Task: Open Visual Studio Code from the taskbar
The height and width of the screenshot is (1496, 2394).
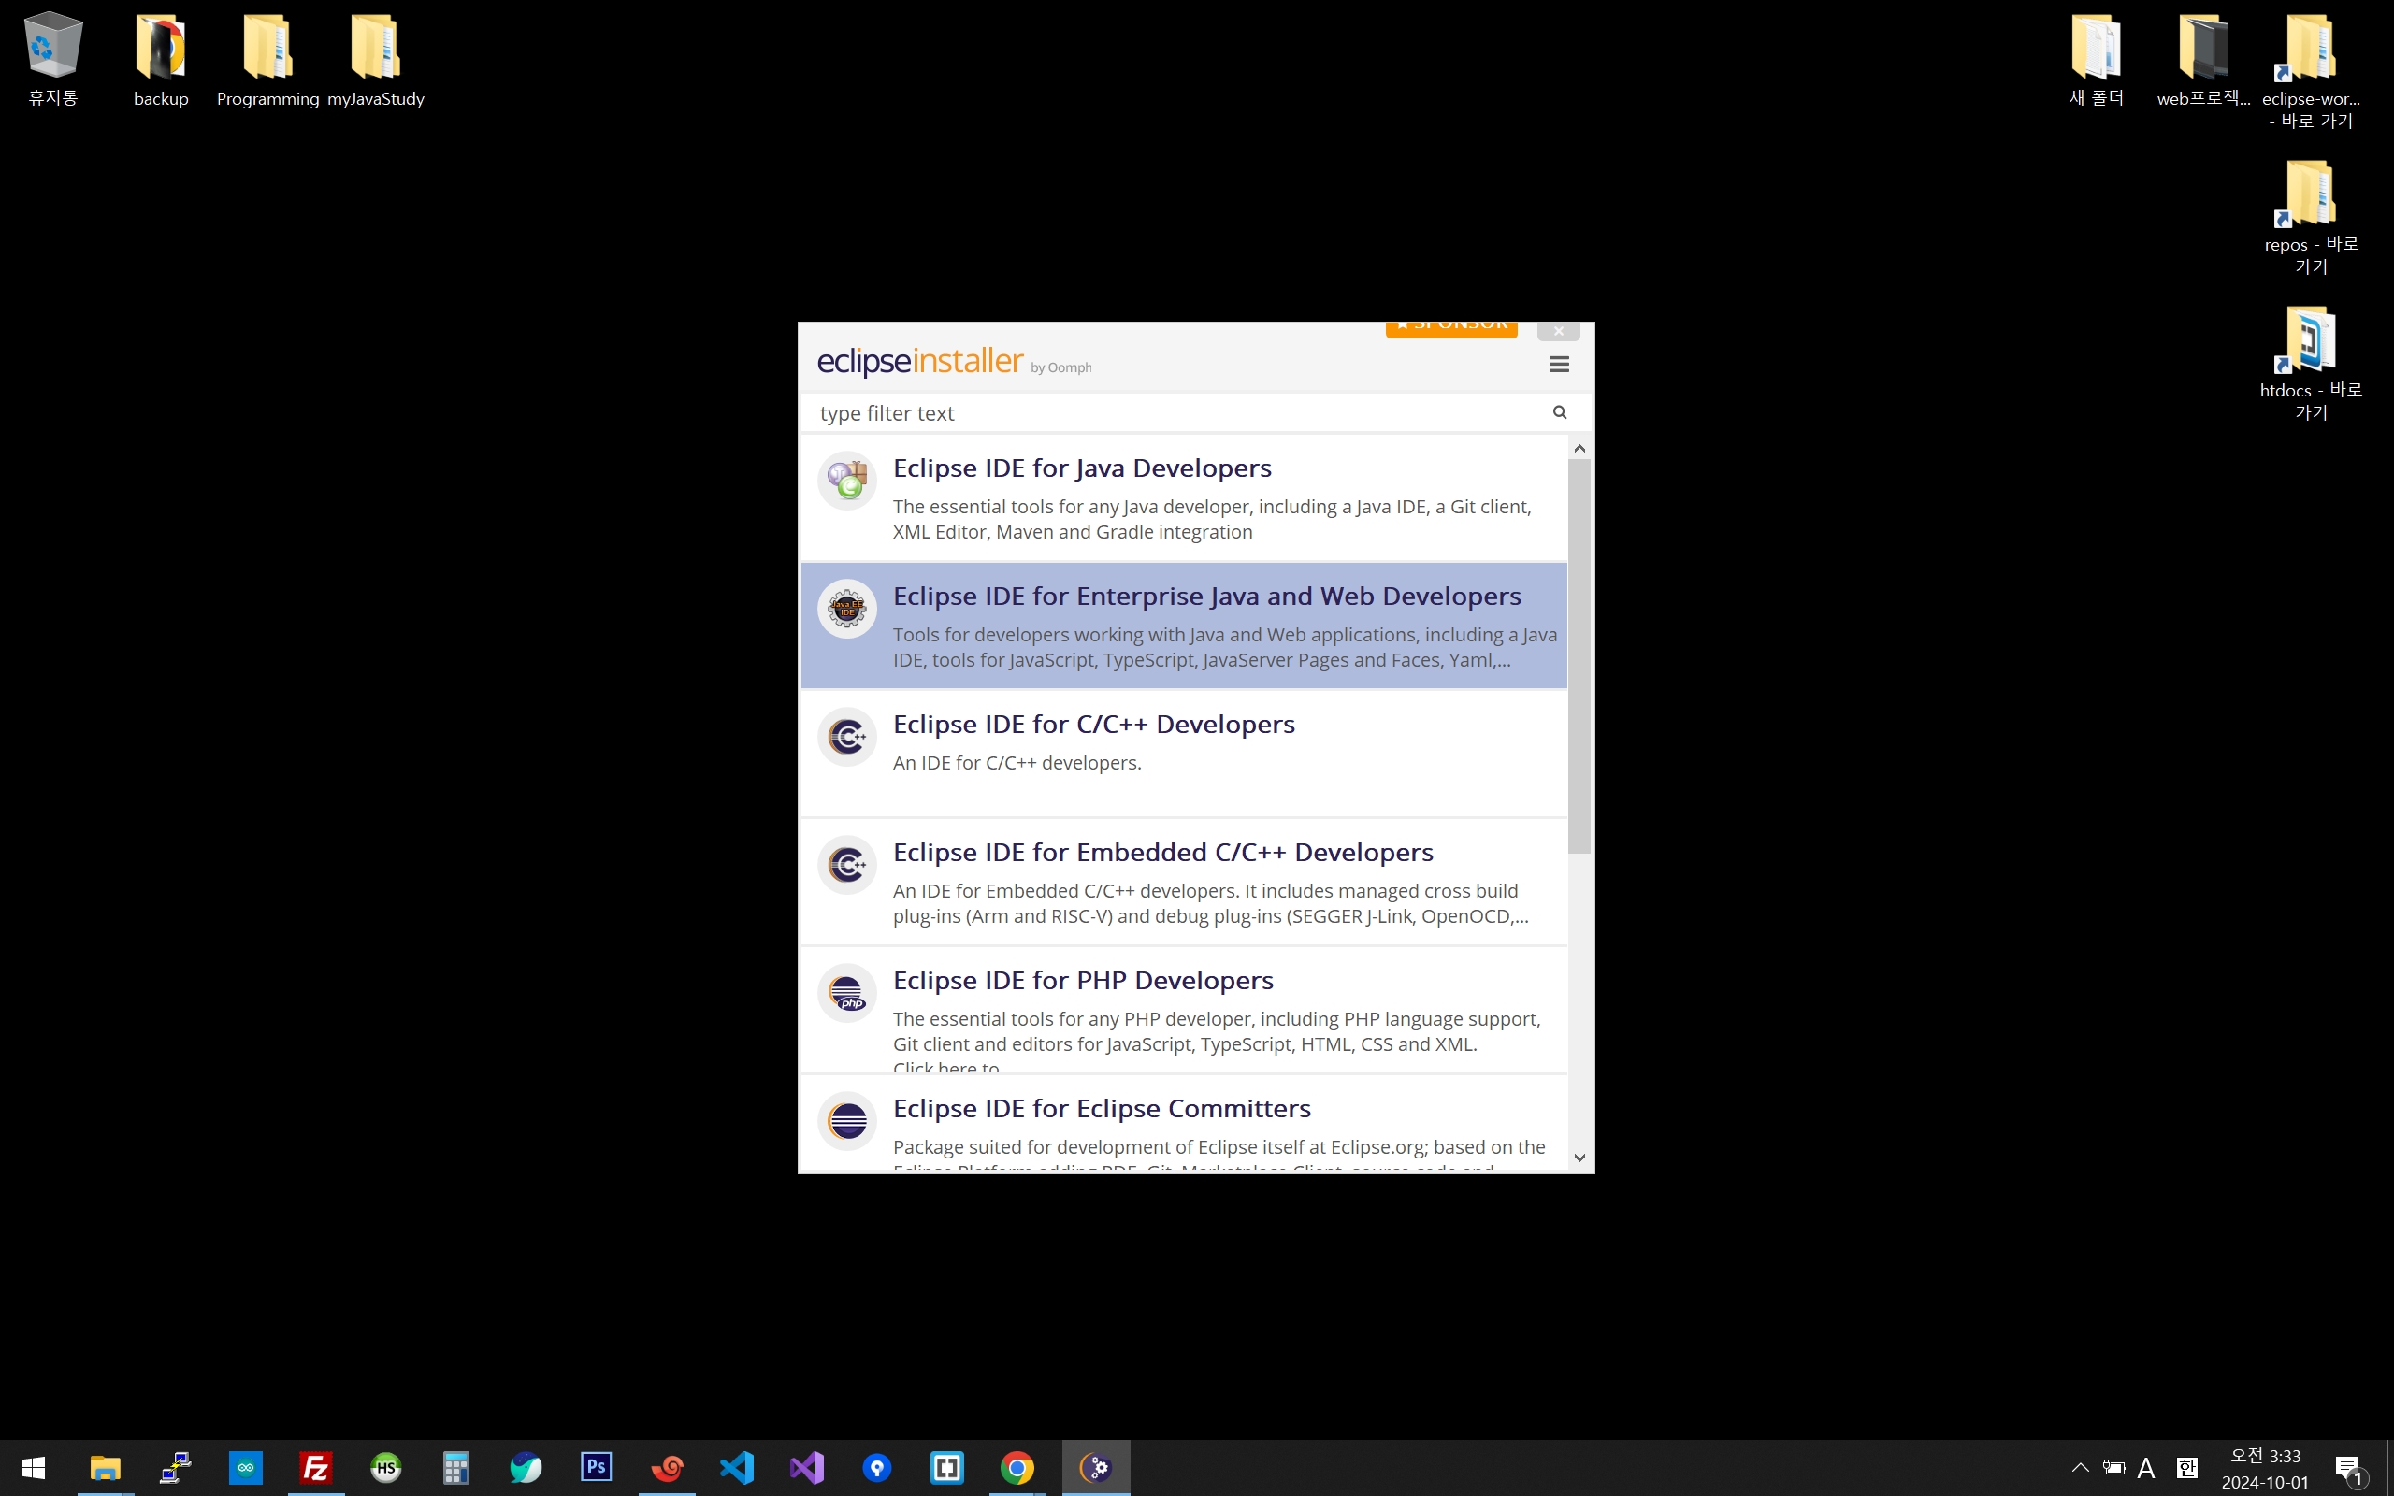Action: (737, 1467)
